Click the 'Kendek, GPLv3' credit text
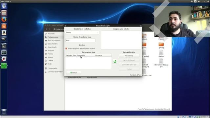This screenshot has height=118, width=210. [136, 75]
